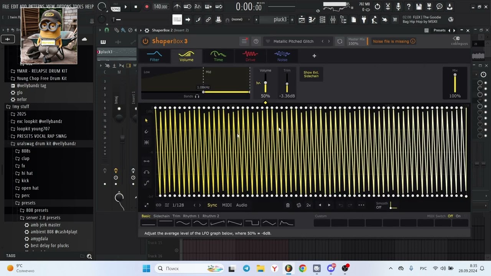This screenshot has width=491, height=276.
Task: Select the Filter shaper tab
Action: click(x=155, y=56)
